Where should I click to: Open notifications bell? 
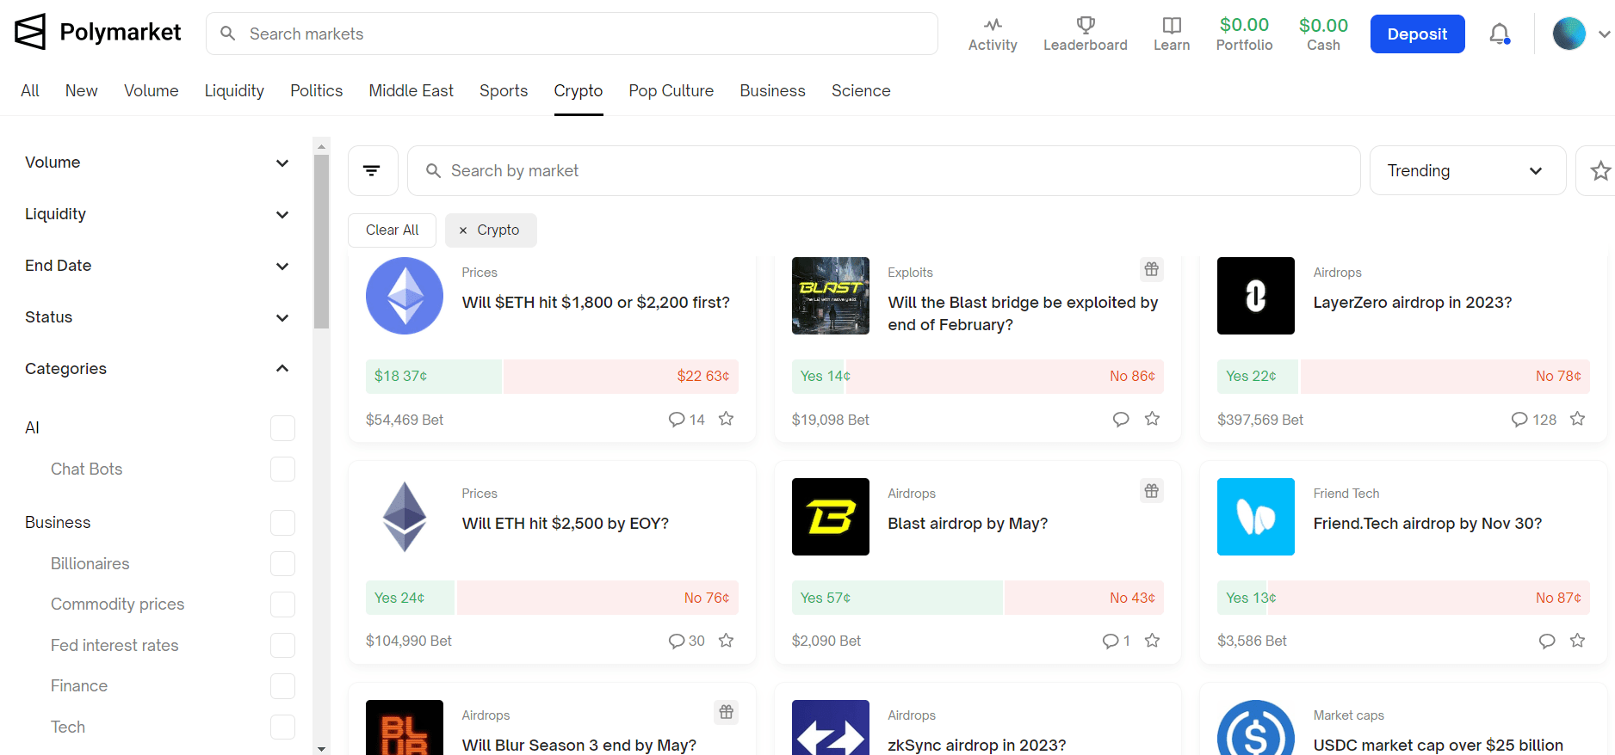click(1500, 34)
